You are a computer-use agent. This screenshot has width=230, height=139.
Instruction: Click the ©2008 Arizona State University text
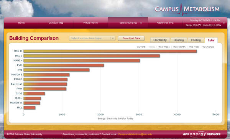[x=24, y=134]
